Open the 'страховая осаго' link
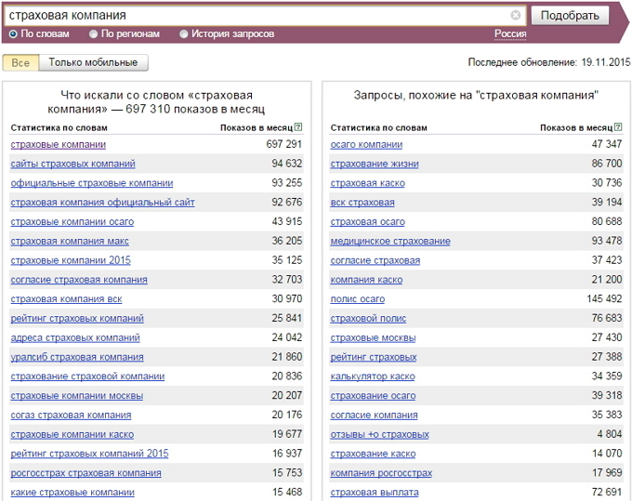Viewport: 632px width, 501px height. 368,222
